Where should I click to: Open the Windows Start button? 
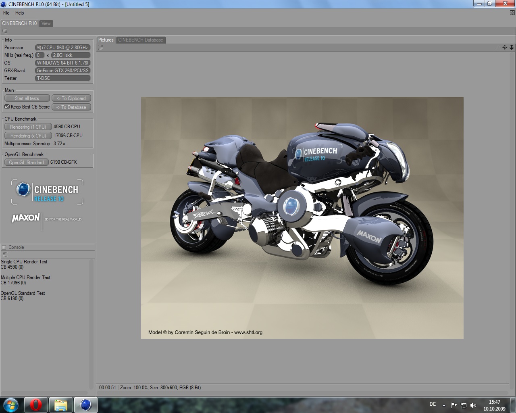[11, 405]
